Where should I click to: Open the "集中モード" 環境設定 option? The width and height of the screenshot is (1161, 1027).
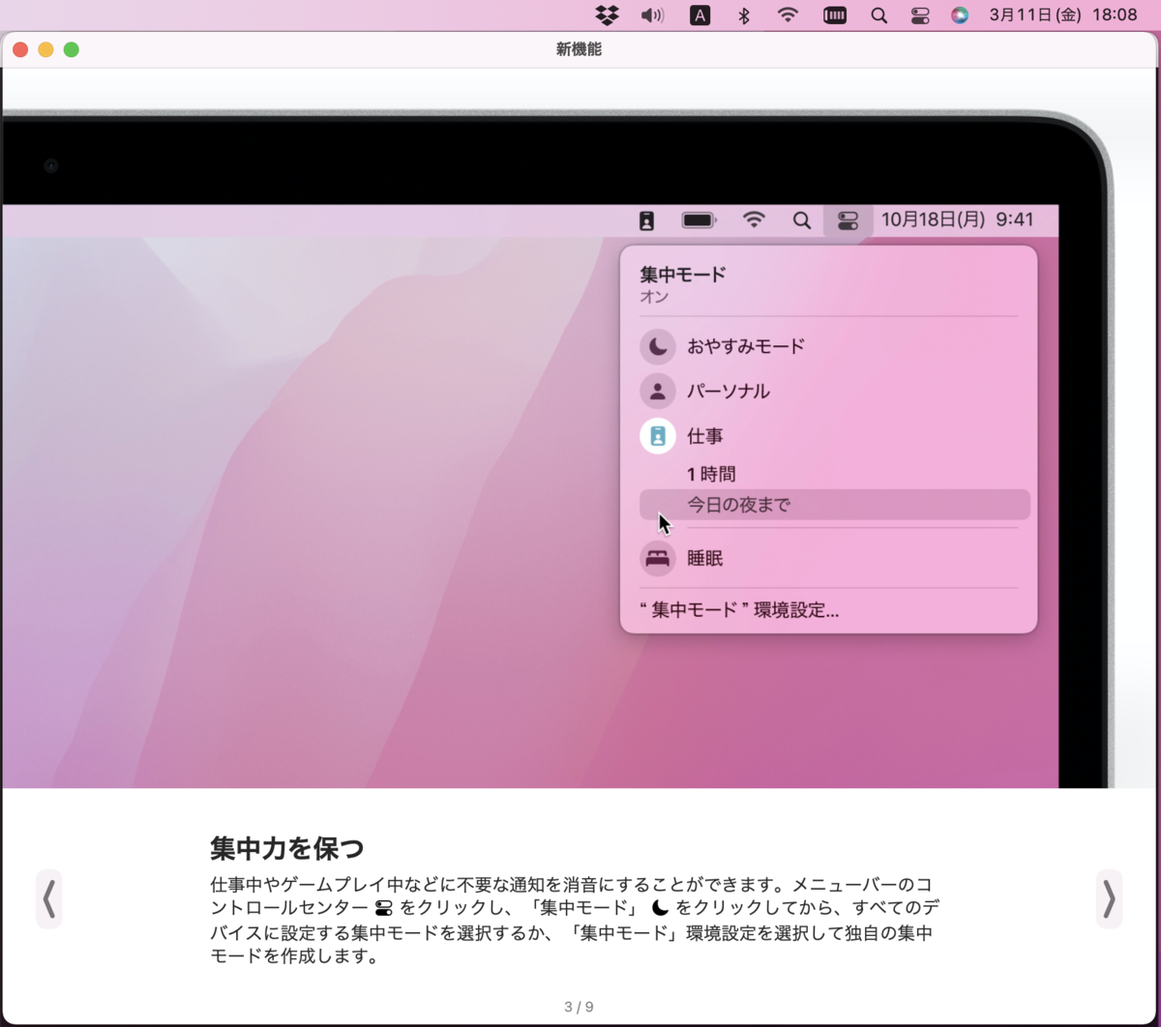[x=739, y=610]
